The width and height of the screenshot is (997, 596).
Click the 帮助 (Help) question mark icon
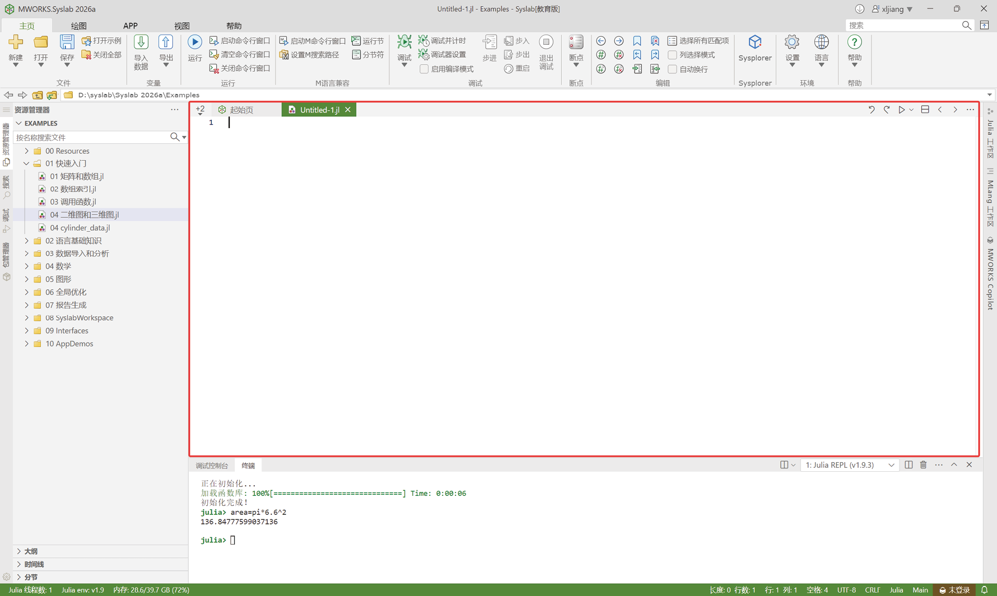click(854, 42)
